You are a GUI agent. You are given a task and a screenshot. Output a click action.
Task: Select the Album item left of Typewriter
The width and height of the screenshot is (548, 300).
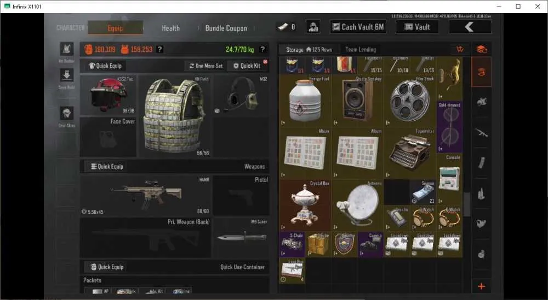(x=357, y=153)
